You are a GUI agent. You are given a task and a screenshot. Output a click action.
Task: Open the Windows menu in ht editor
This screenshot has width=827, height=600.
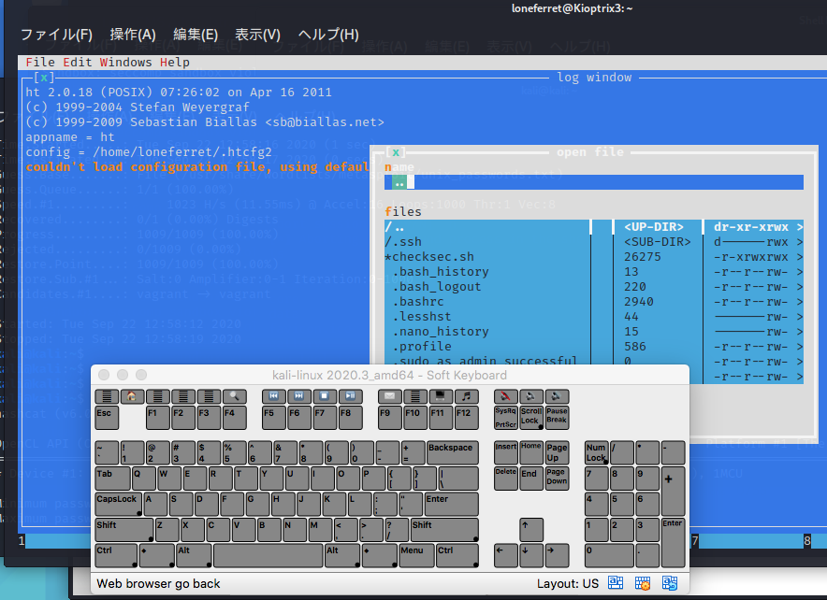[x=125, y=63]
